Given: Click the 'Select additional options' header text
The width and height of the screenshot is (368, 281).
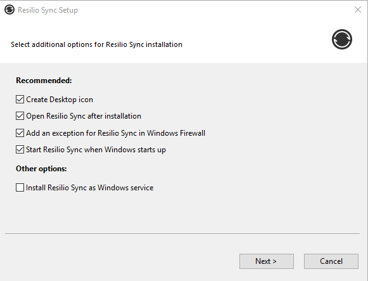Looking at the screenshot, I should point(96,44).
